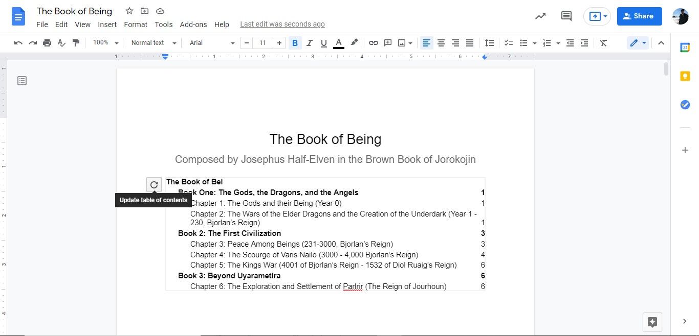The height and width of the screenshot is (336, 699).
Task: Open the Add-ons menu
Action: 193,24
